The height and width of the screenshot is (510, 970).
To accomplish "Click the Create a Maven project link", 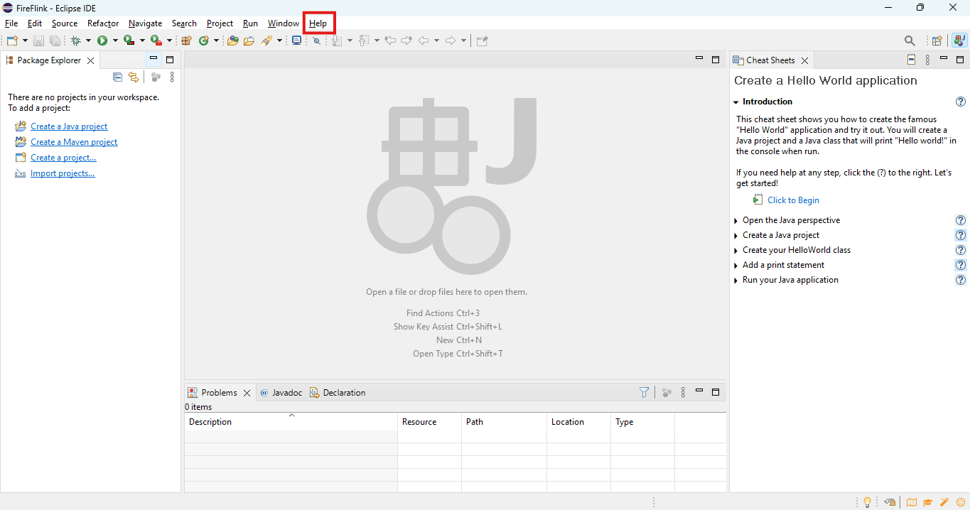I will 74,142.
